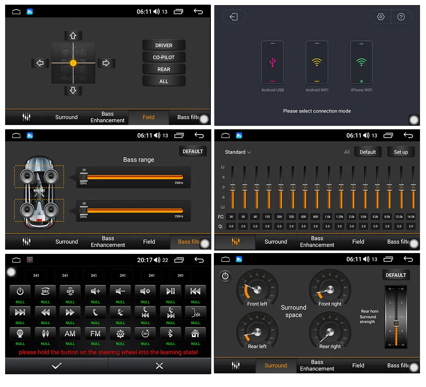
Task: Open help on connection mode screen
Action: pos(401,17)
